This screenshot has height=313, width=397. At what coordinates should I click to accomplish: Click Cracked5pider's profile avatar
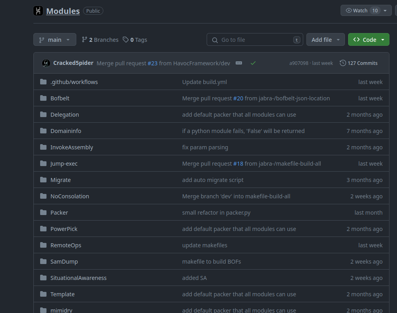pos(46,63)
